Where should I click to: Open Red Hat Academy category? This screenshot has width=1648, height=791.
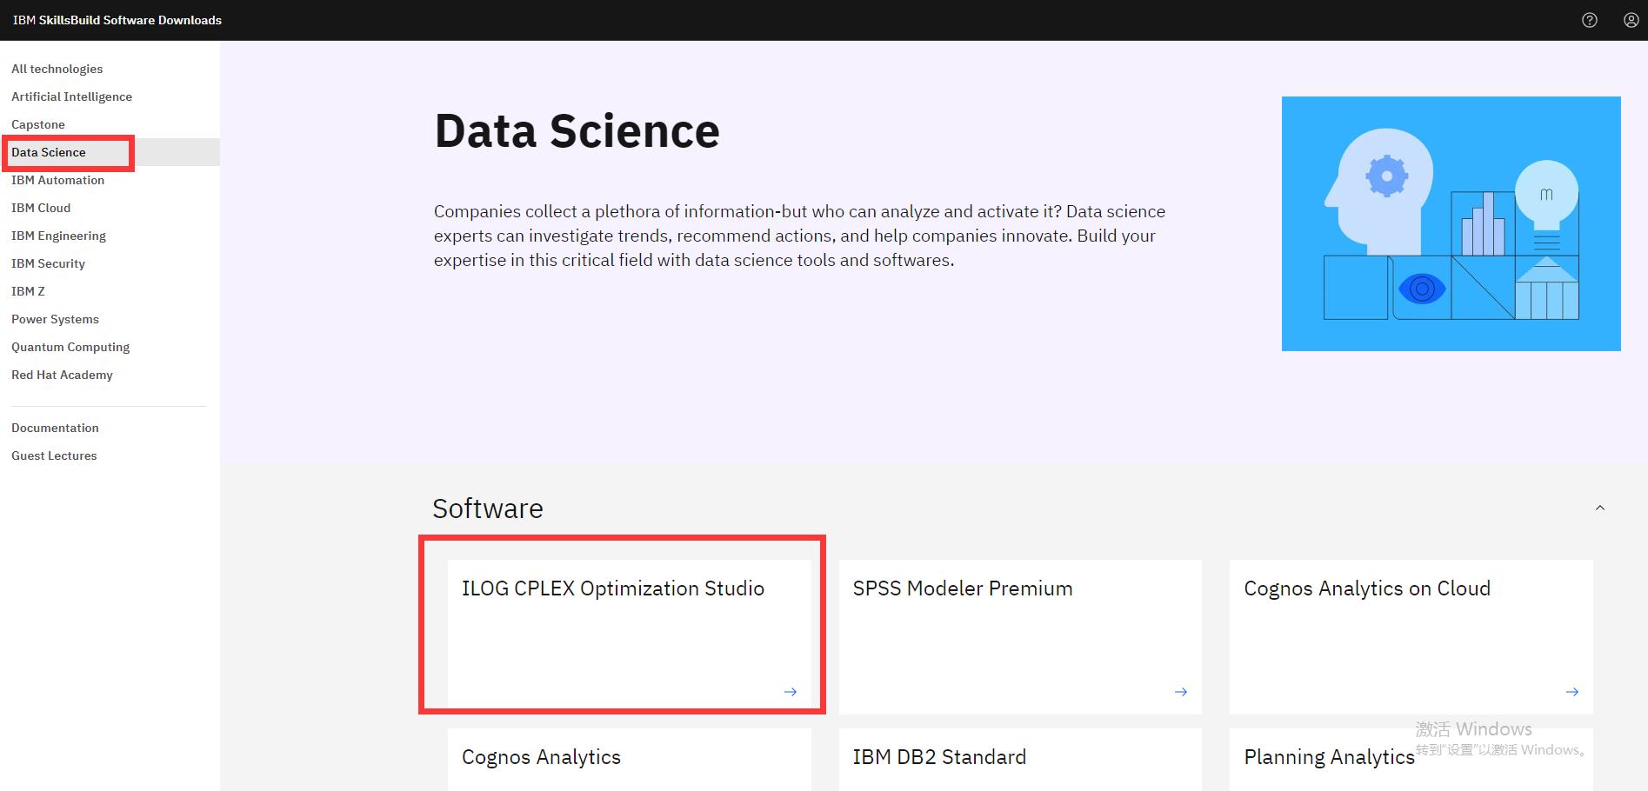click(x=63, y=375)
